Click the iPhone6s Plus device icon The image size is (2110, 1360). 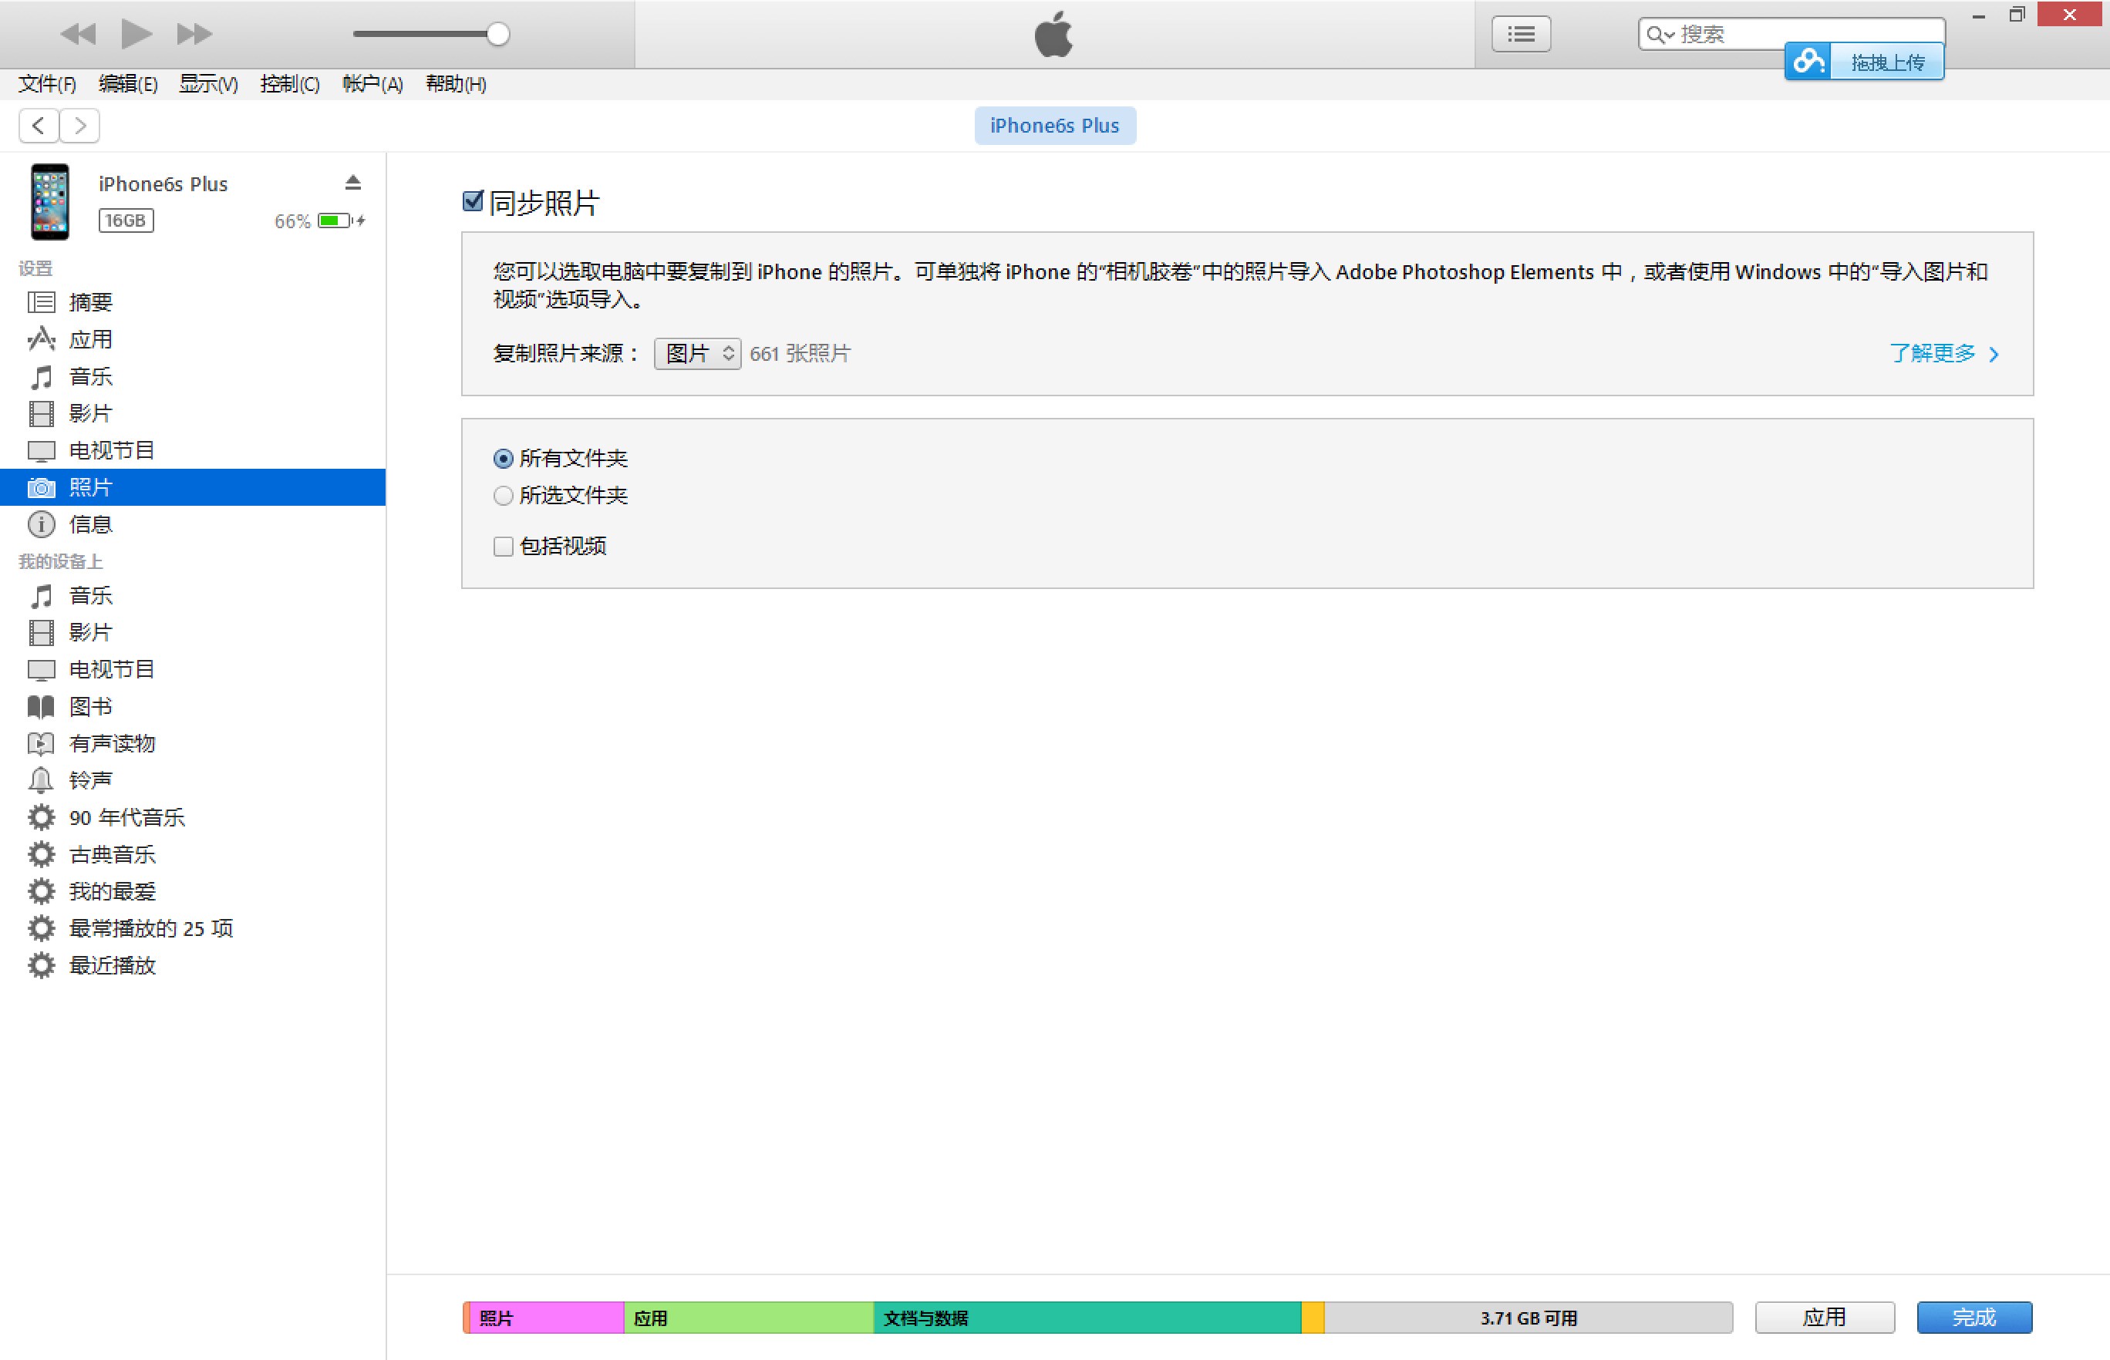48,200
